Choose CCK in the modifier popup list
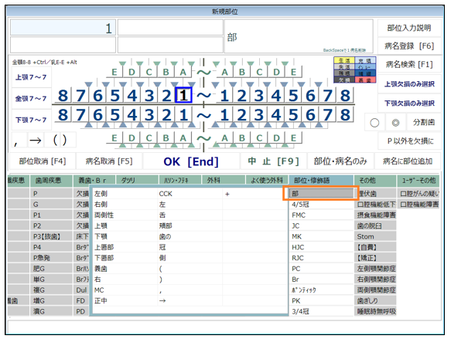The width and height of the screenshot is (451, 339). [190, 194]
